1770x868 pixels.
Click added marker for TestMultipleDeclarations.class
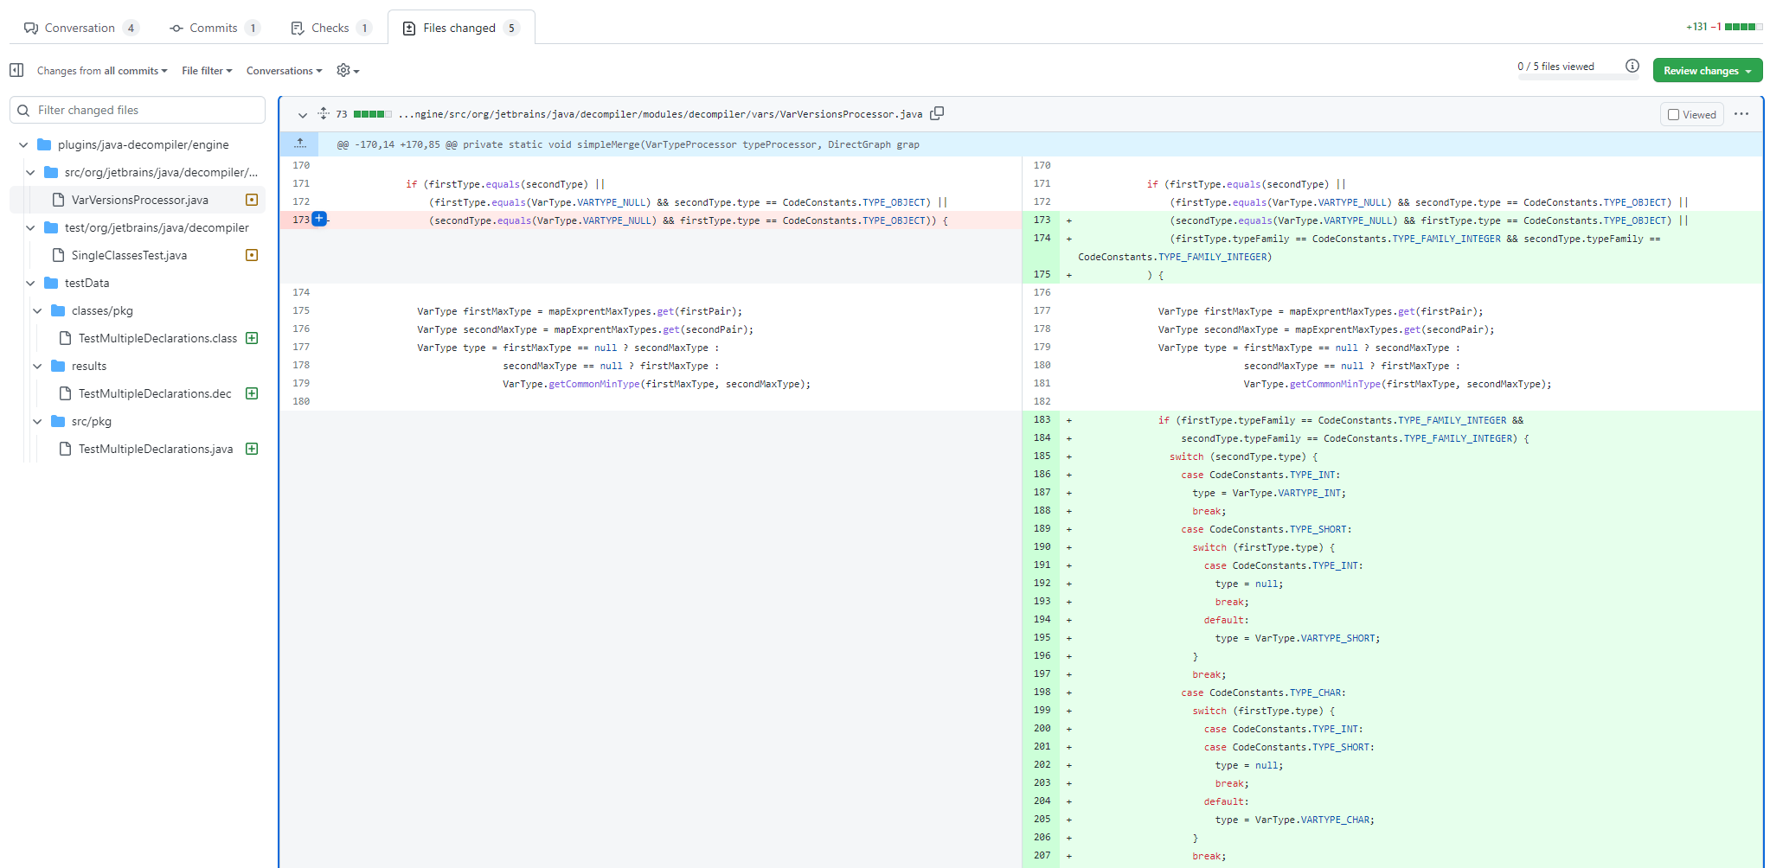(252, 338)
